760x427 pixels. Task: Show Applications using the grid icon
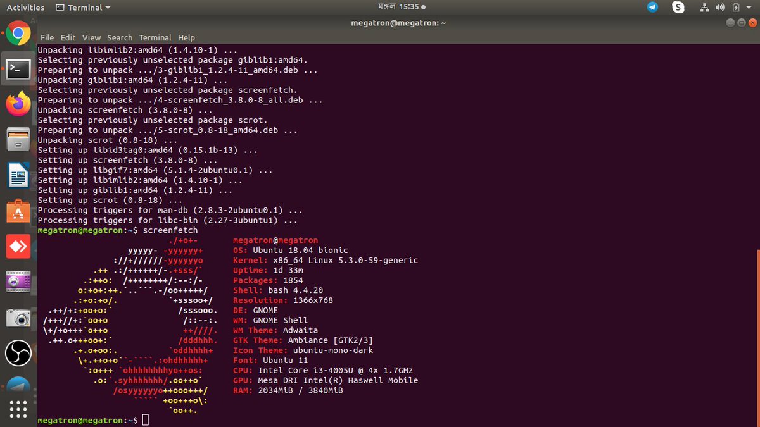click(x=18, y=408)
